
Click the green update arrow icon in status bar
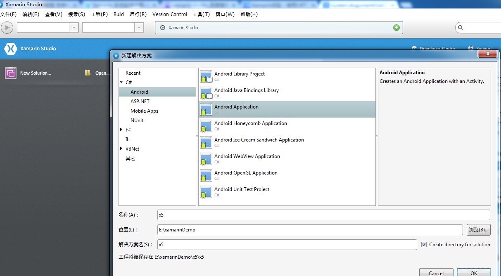click(x=397, y=28)
